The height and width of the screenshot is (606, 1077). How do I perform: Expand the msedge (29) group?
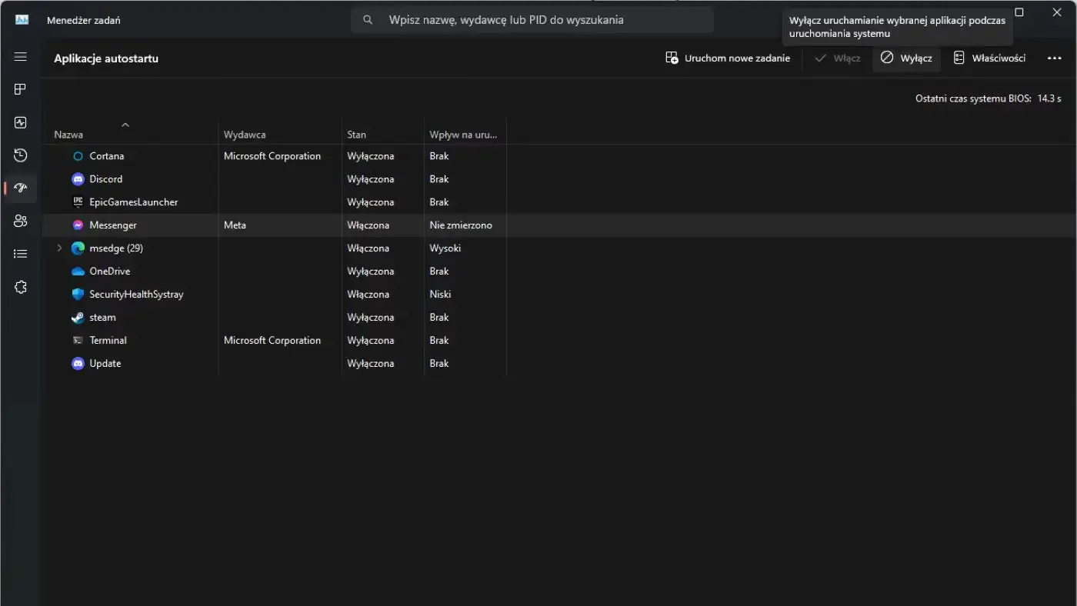(x=59, y=248)
